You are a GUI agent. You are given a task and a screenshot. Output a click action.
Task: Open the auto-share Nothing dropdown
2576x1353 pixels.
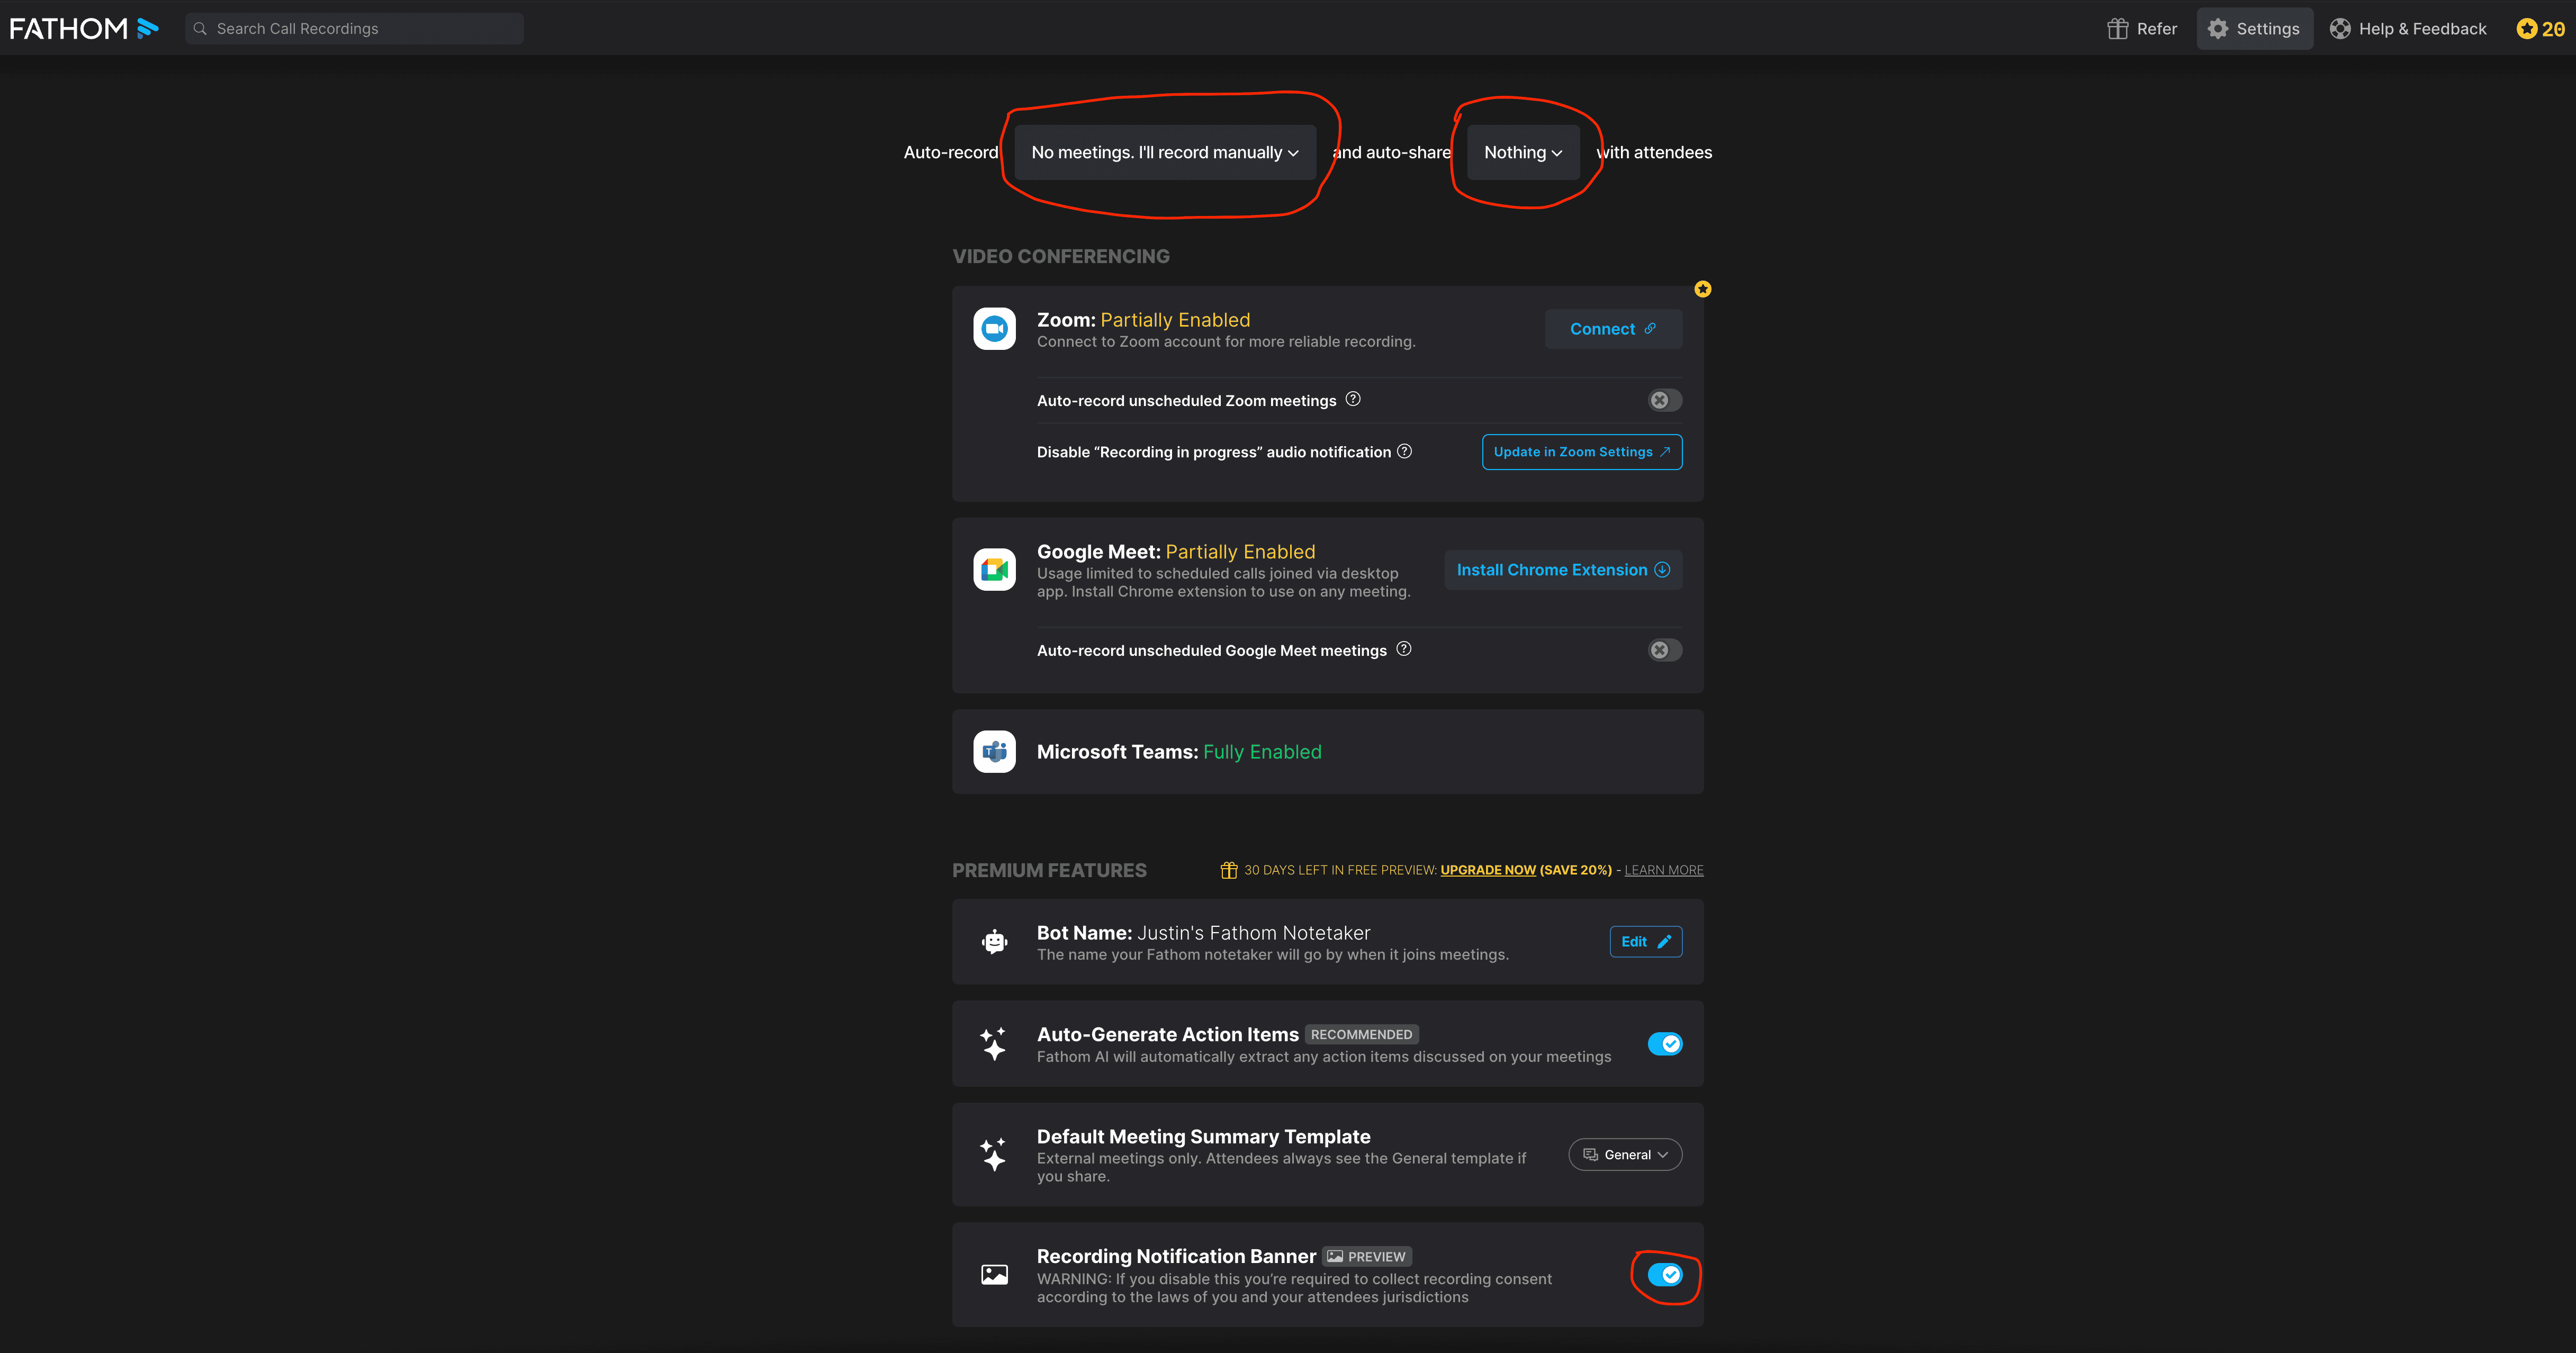[1523, 152]
